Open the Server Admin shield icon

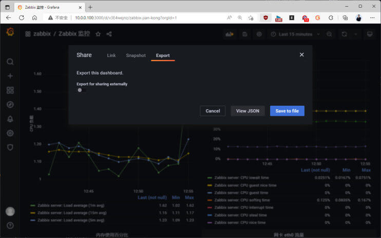[10, 147]
